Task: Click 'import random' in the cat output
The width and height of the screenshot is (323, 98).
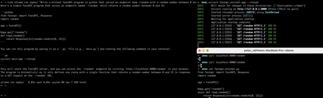Action: 207,76
